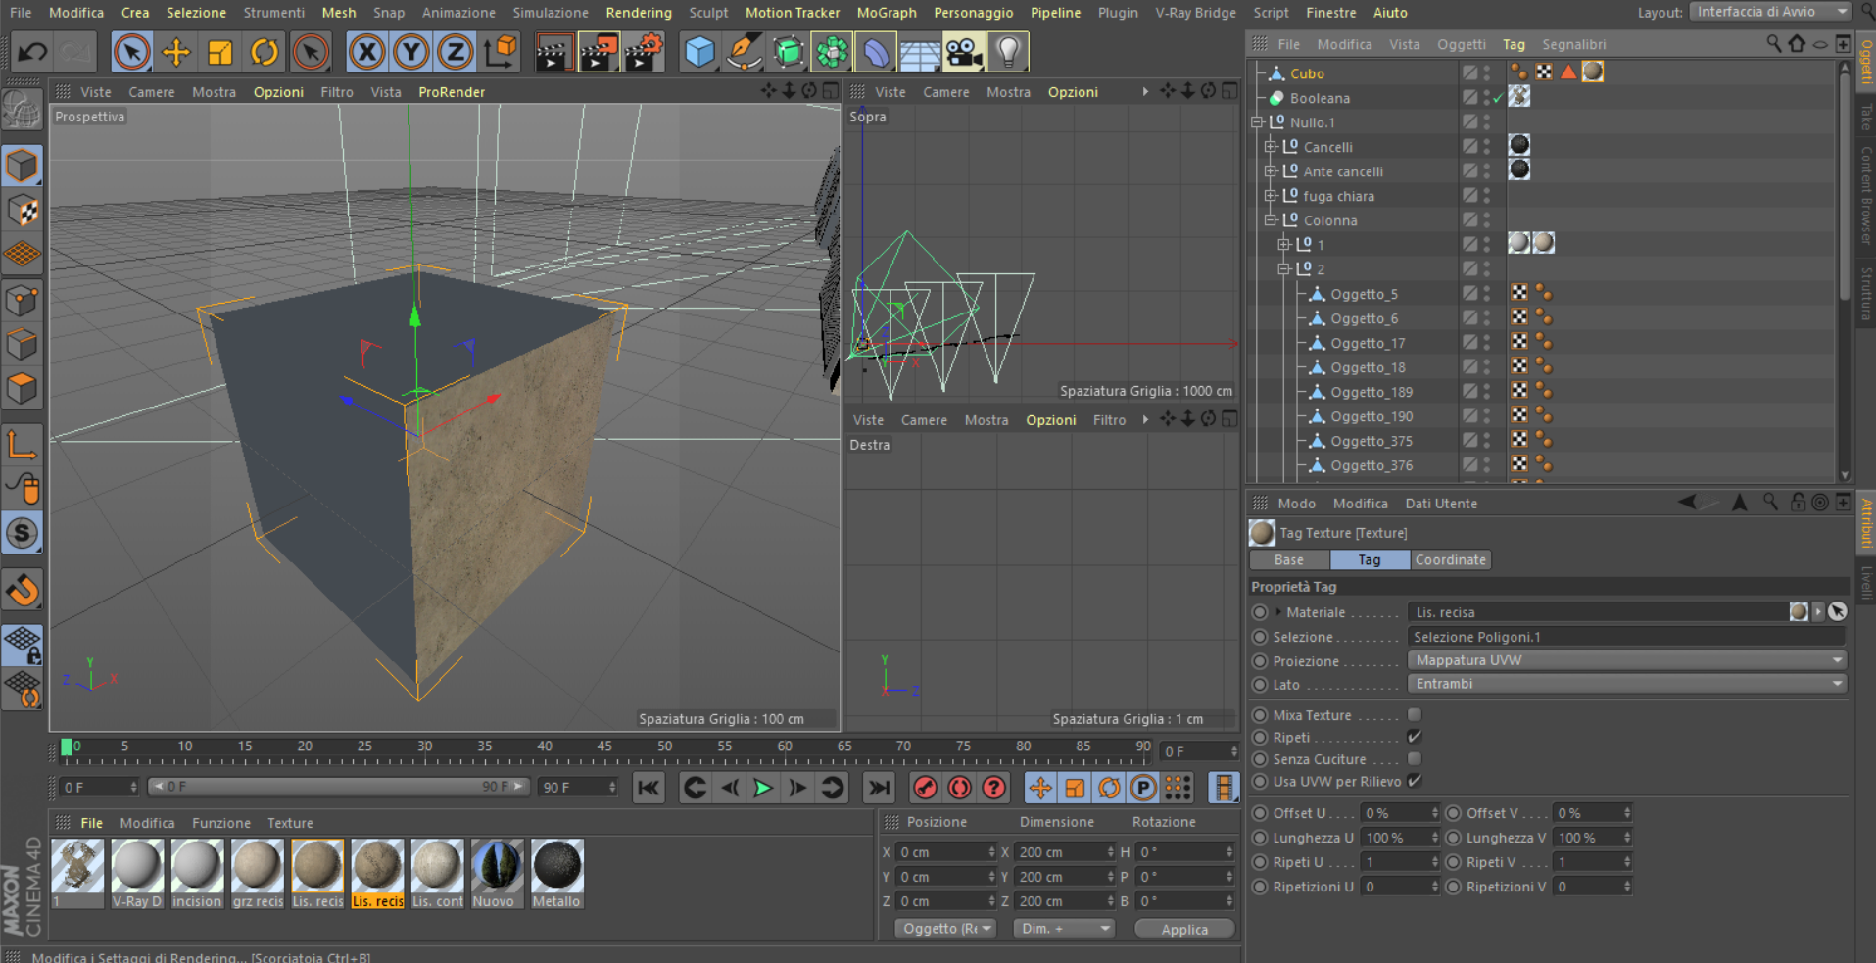
Task: Select the Move tool in toolbar
Action: point(176,52)
